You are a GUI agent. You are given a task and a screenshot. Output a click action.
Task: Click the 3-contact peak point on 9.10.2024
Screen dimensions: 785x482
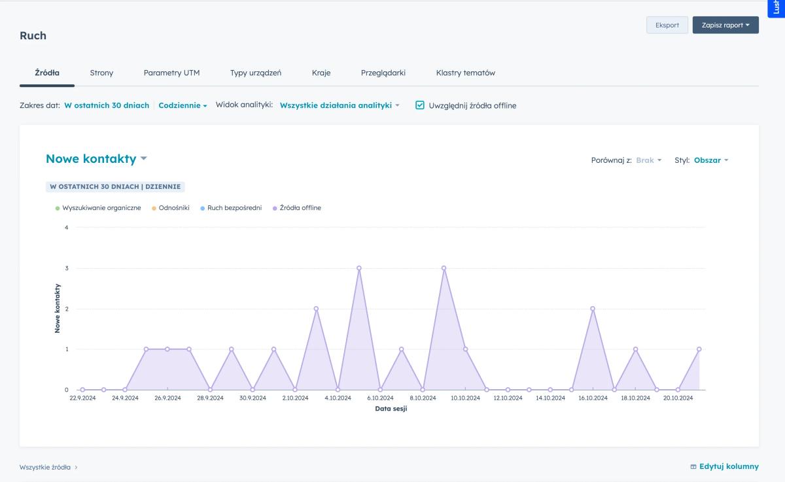(x=444, y=268)
